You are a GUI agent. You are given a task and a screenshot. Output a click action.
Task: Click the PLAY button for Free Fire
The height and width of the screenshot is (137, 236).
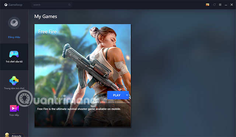(116, 95)
